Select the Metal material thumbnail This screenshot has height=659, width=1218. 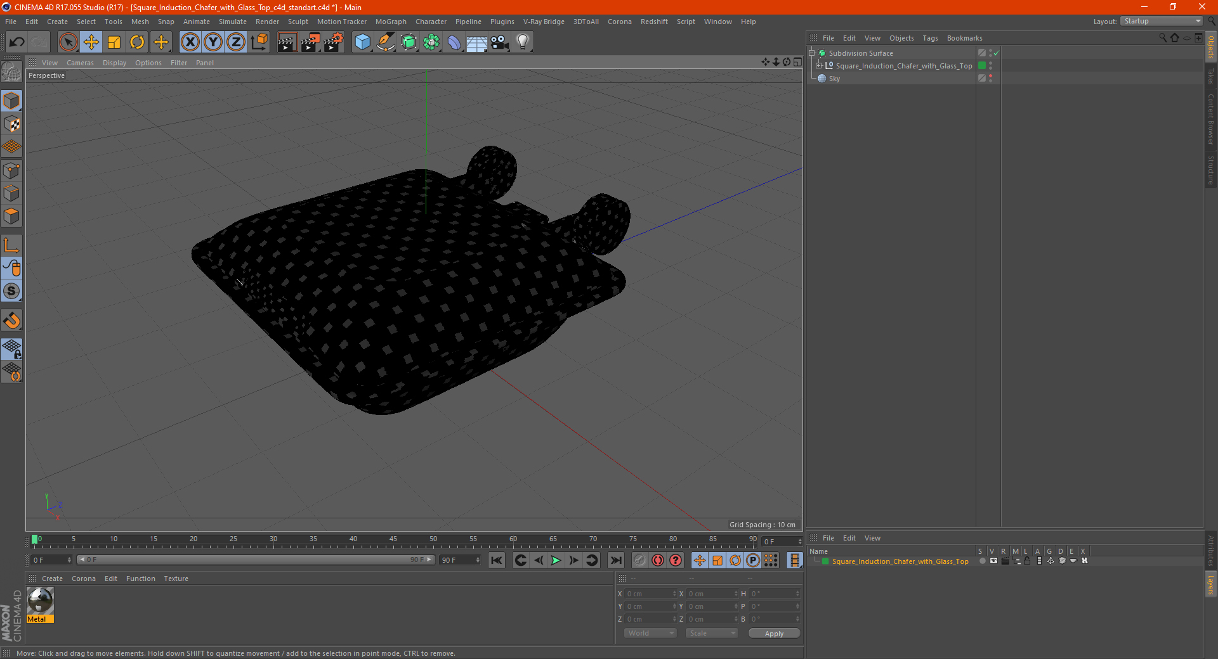click(40, 605)
